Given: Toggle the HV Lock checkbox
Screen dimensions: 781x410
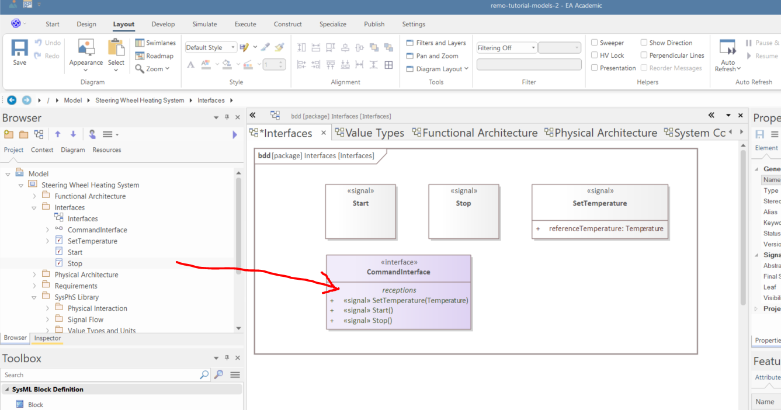Looking at the screenshot, I should tap(595, 55).
